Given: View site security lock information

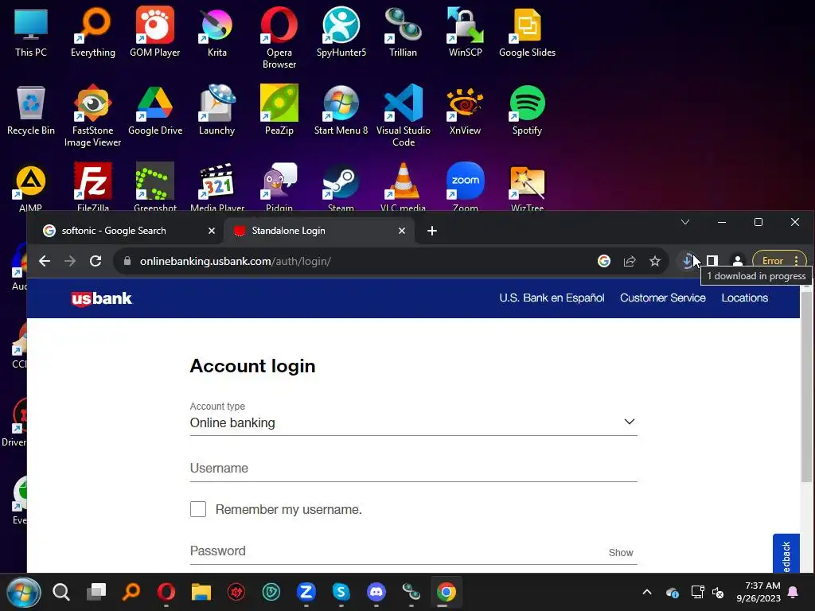Looking at the screenshot, I should tap(127, 261).
